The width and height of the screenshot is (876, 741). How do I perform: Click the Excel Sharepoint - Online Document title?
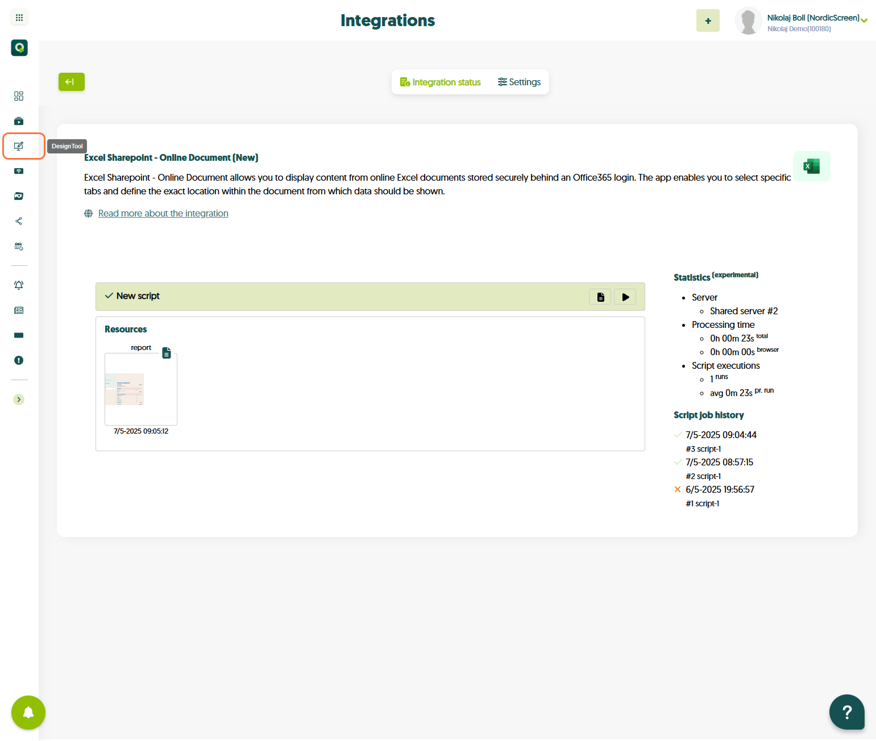171,157
